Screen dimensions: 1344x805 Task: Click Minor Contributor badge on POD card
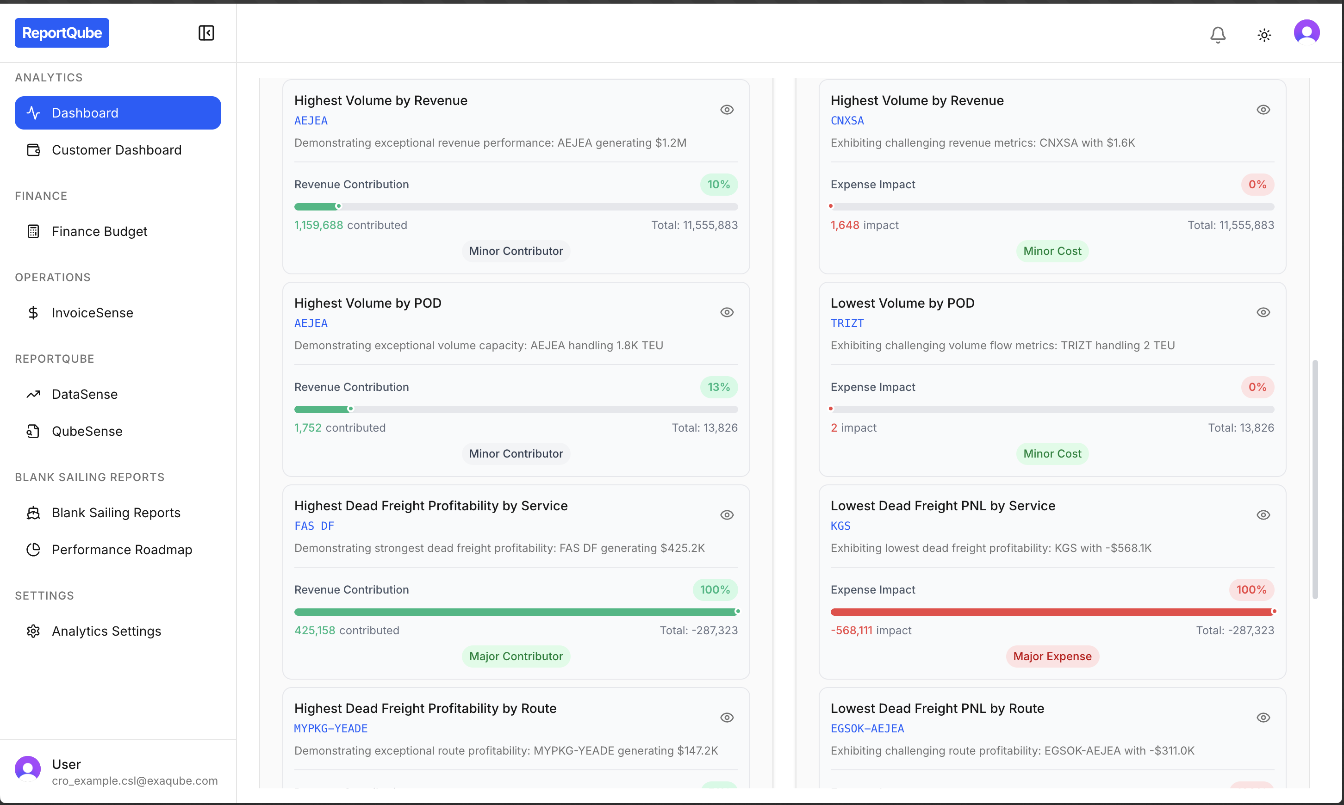tap(516, 453)
